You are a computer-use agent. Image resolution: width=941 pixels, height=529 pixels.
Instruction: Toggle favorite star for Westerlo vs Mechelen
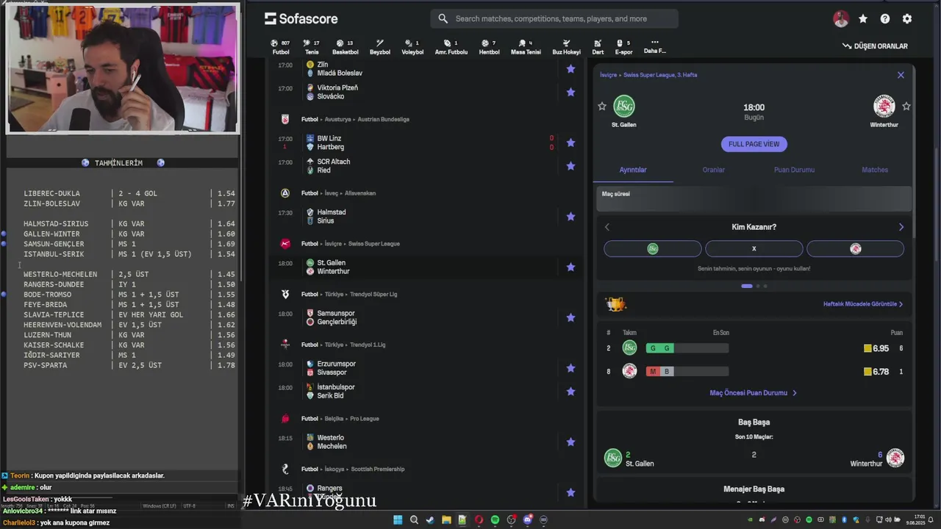pos(570,442)
